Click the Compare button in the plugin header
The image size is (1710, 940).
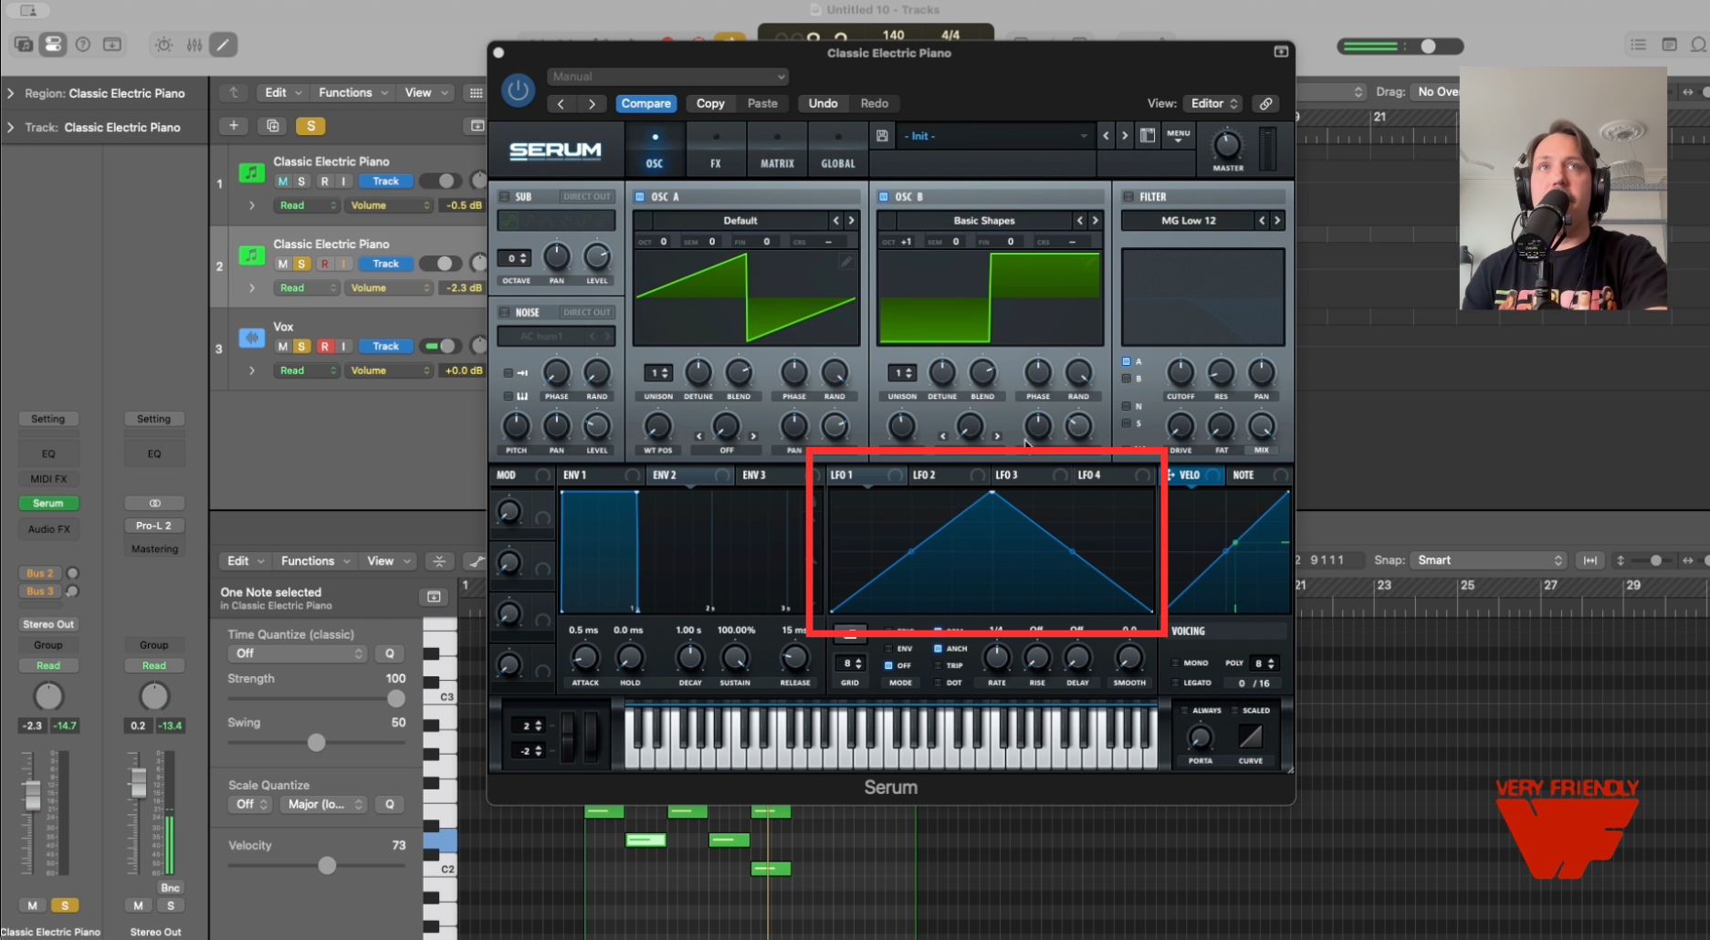tap(645, 103)
